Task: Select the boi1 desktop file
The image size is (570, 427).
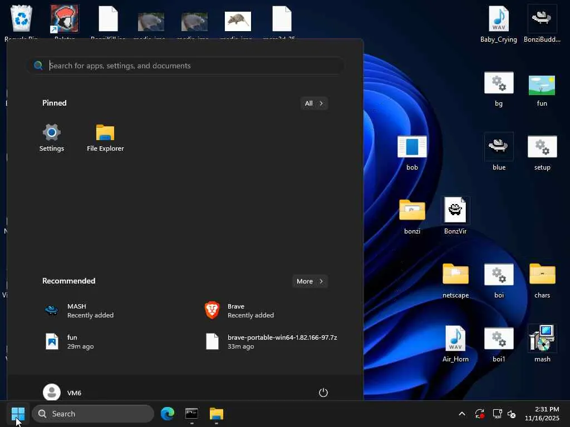Action: click(x=499, y=345)
